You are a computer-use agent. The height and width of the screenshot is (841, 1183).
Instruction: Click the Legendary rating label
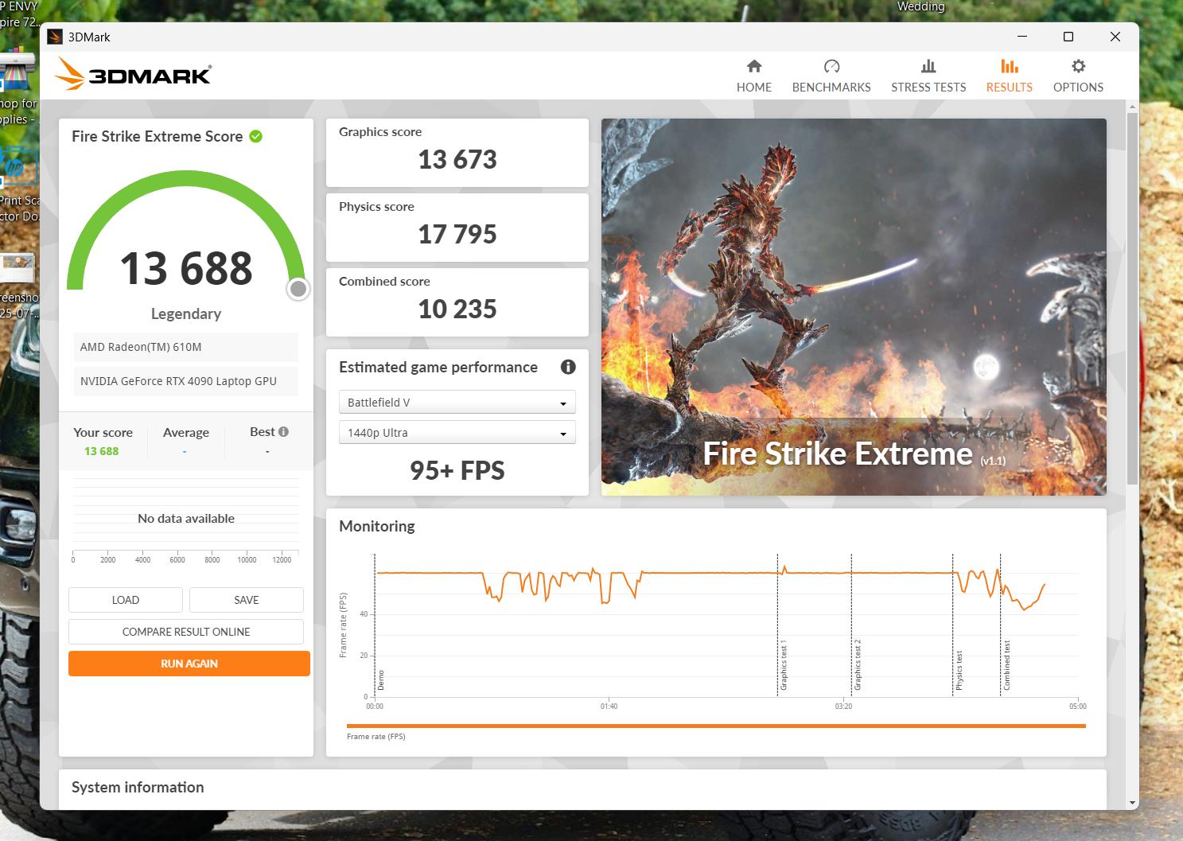point(186,313)
